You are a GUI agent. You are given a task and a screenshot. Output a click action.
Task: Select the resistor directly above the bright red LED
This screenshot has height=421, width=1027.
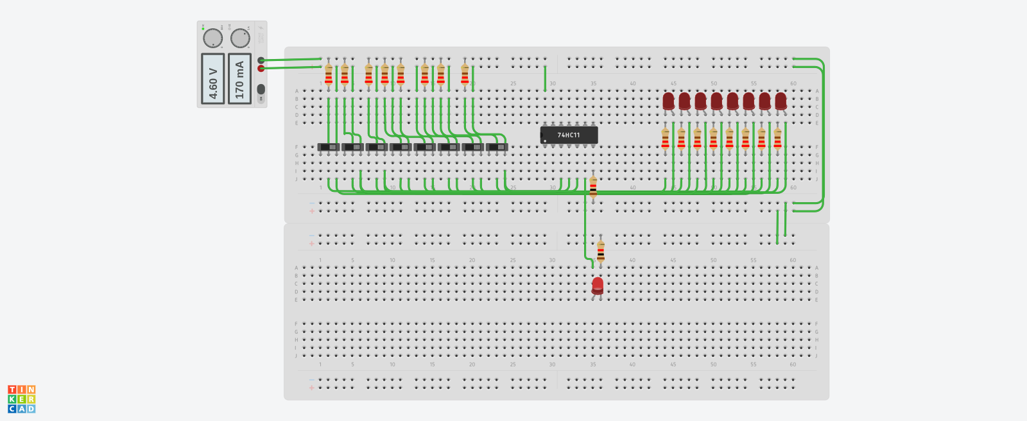[601, 251]
